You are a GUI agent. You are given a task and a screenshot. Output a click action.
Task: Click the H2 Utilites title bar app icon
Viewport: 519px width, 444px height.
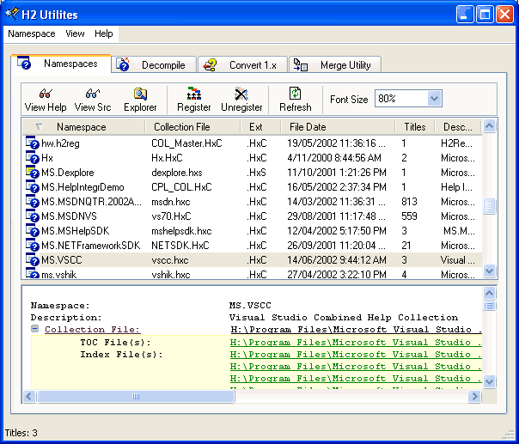(x=12, y=15)
